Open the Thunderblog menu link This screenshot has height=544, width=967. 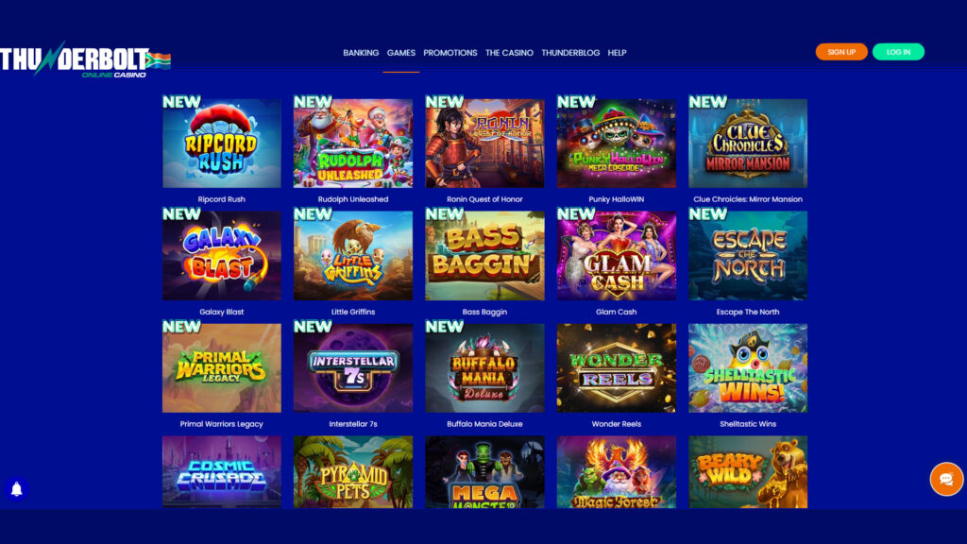[x=570, y=53]
